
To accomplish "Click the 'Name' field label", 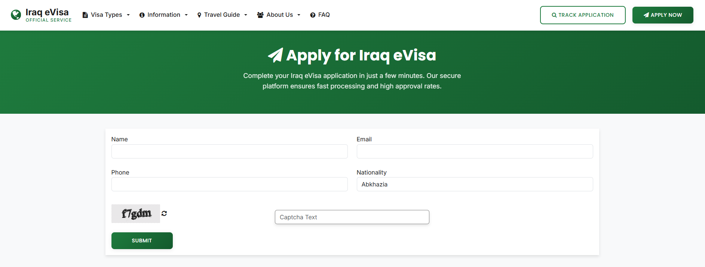I will tap(119, 139).
